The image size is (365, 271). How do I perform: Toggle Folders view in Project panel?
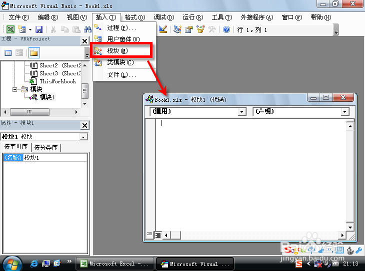tap(34, 53)
